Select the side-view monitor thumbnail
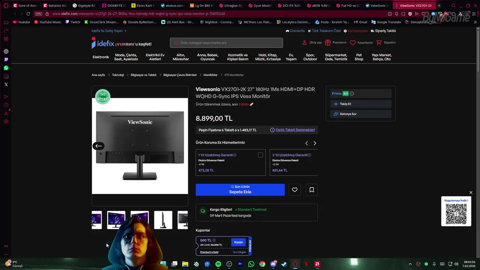This screenshot has width=480, height=270. coord(163,220)
